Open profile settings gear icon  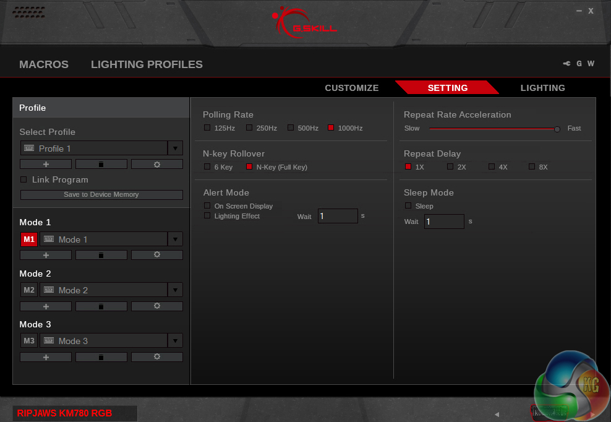click(x=157, y=164)
